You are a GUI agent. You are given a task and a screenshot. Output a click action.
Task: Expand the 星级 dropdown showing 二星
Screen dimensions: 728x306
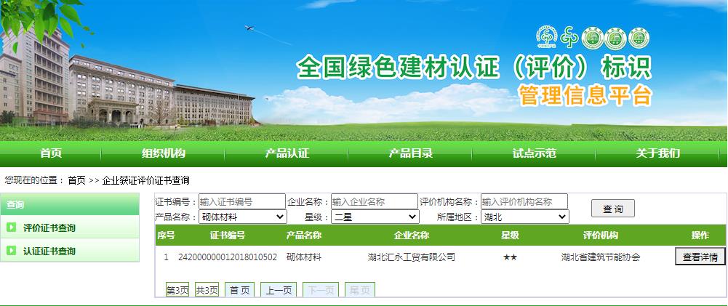click(375, 217)
